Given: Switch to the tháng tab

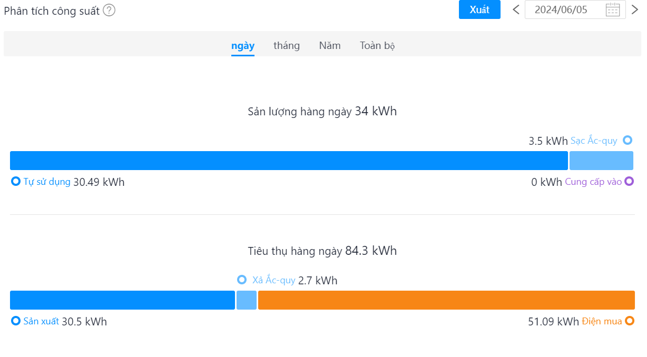Looking at the screenshot, I should tap(287, 46).
